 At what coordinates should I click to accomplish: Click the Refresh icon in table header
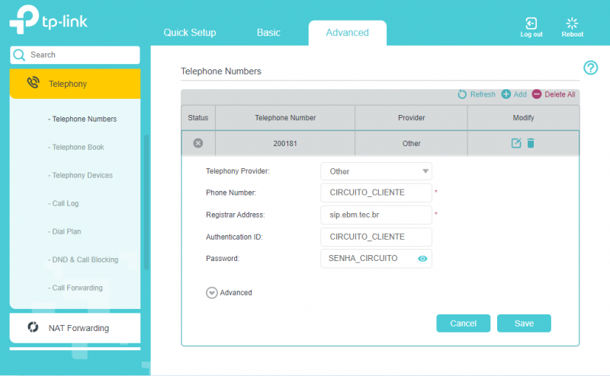point(462,94)
